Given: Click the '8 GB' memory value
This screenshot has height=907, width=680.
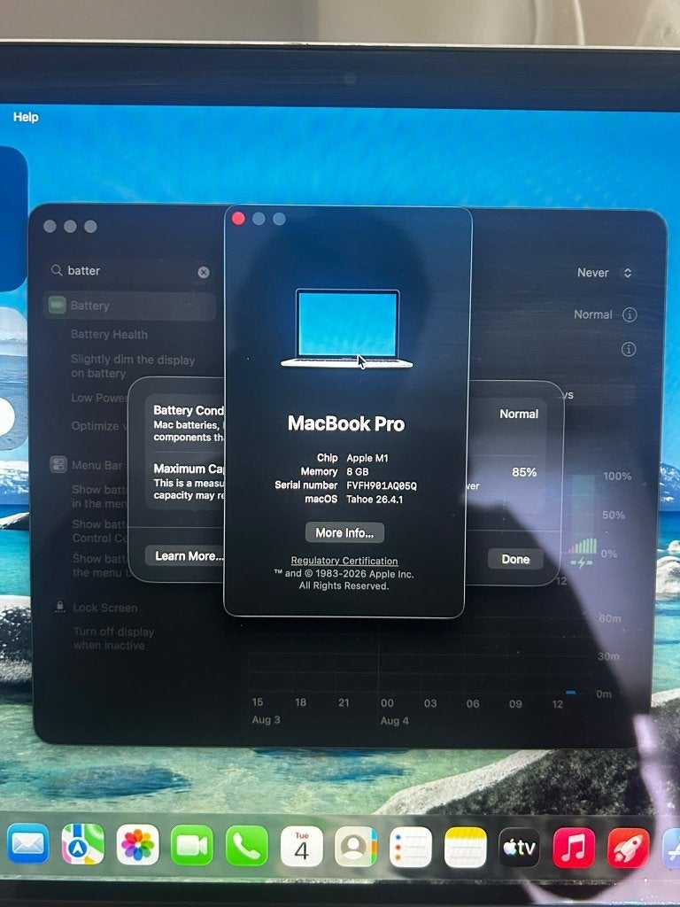Looking at the screenshot, I should point(358,471).
